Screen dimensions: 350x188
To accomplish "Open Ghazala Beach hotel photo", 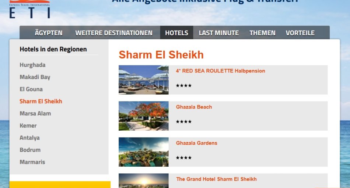I will [x=144, y=116].
